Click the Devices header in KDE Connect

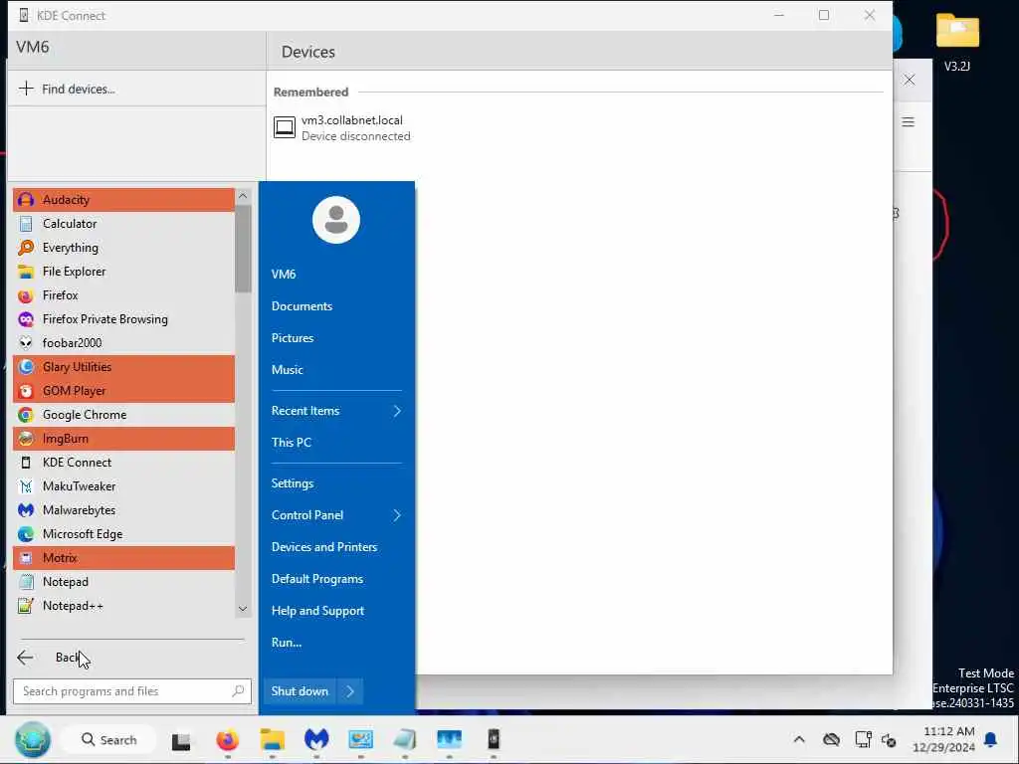coord(308,52)
